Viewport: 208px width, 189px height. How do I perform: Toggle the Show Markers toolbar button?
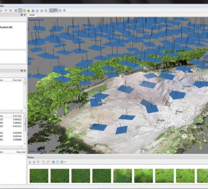[x=56, y=10]
